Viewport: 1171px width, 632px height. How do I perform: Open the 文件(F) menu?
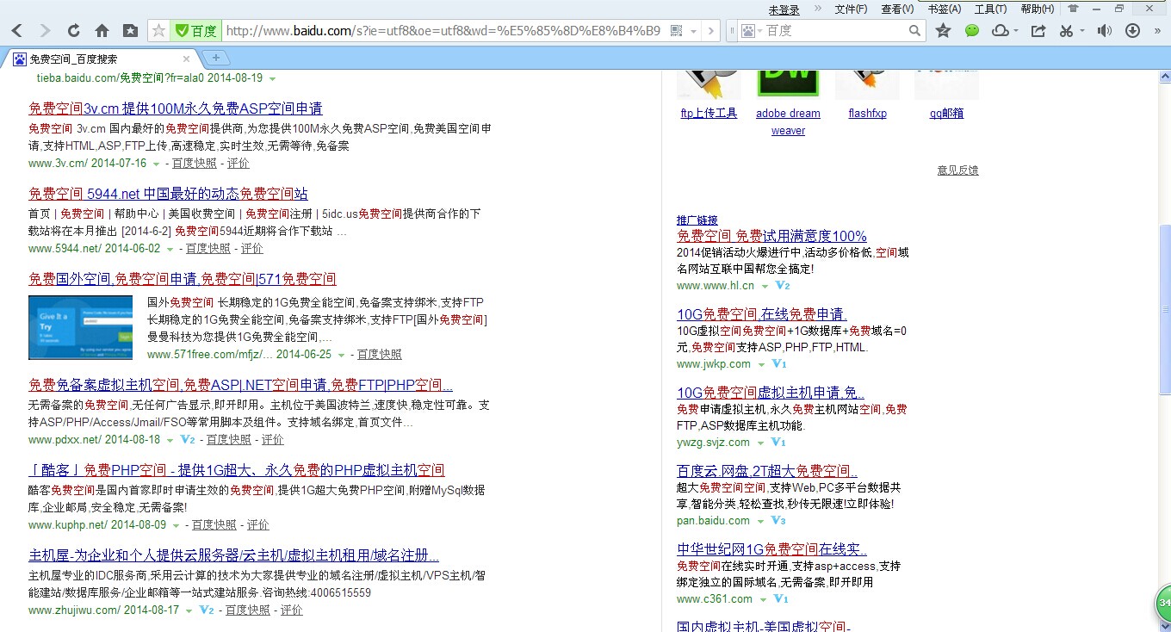coord(851,9)
